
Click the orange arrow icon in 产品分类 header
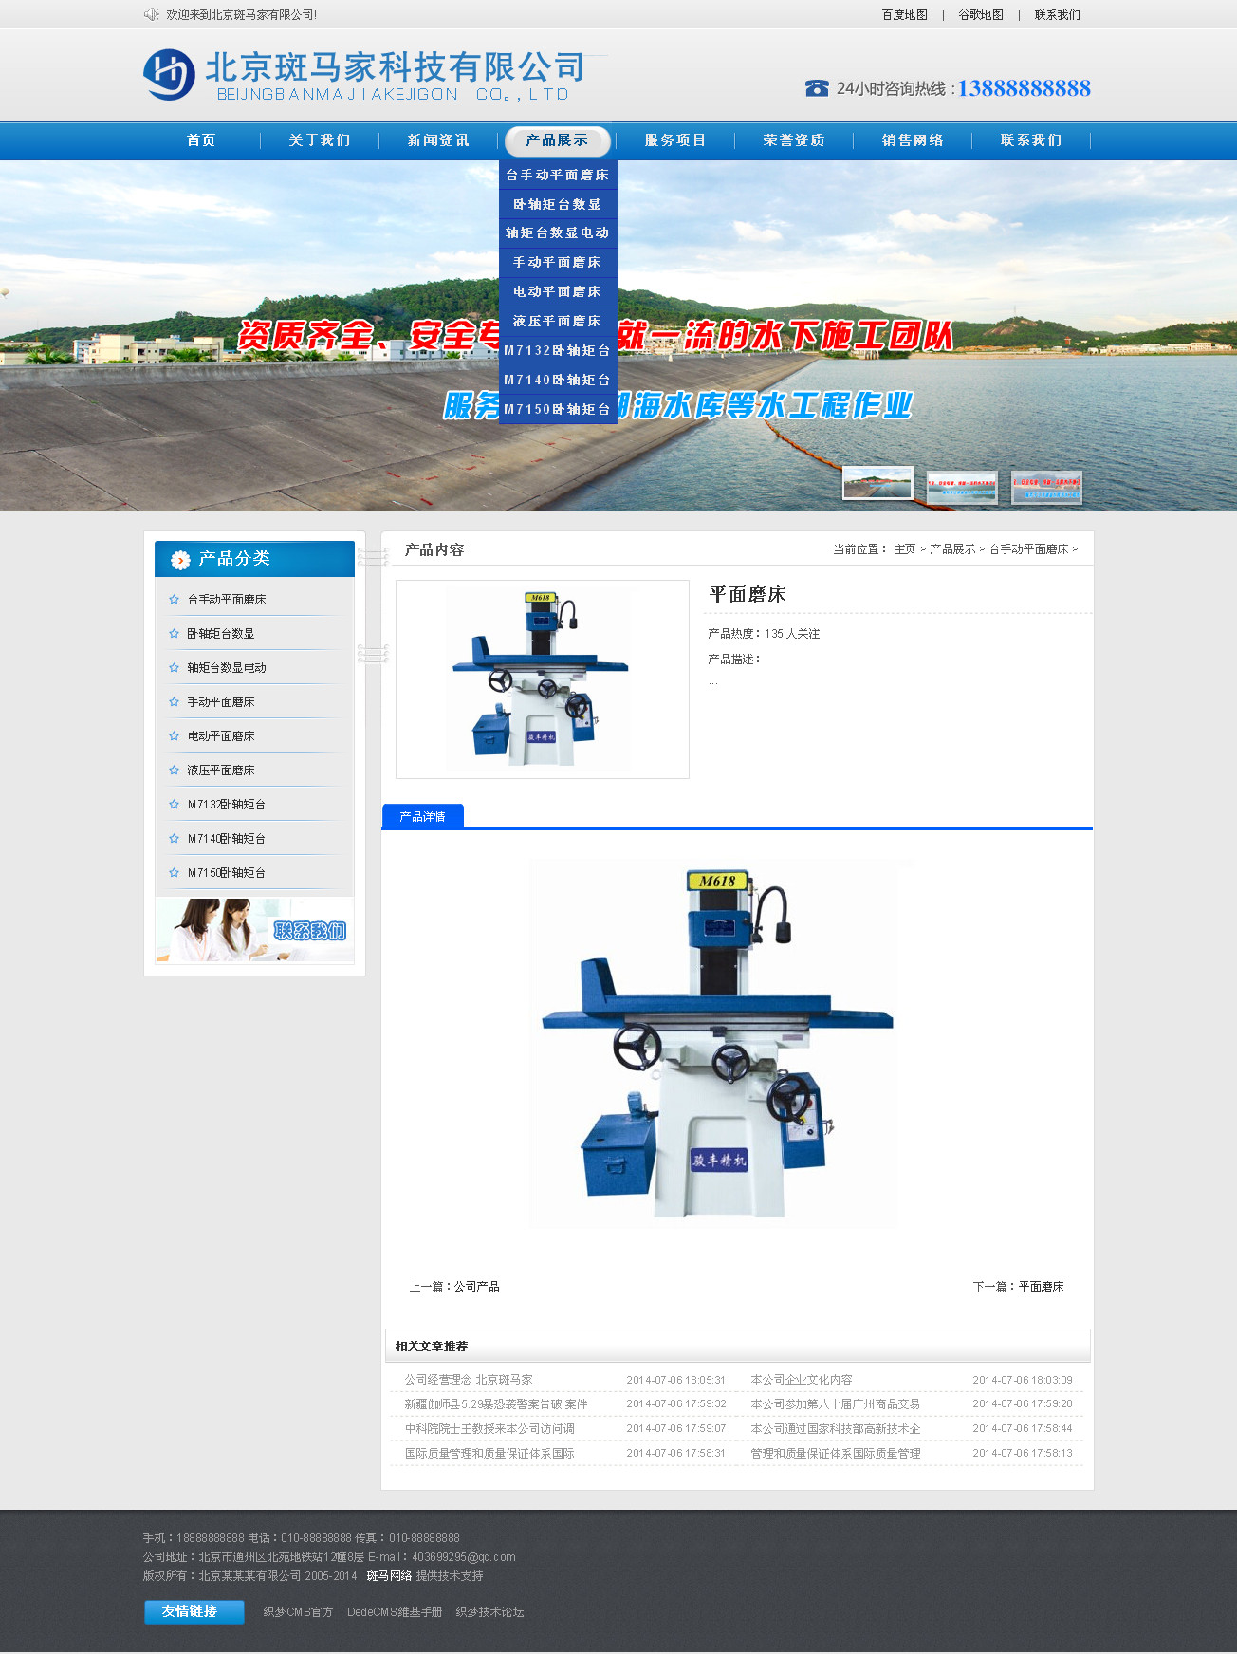[x=180, y=561]
